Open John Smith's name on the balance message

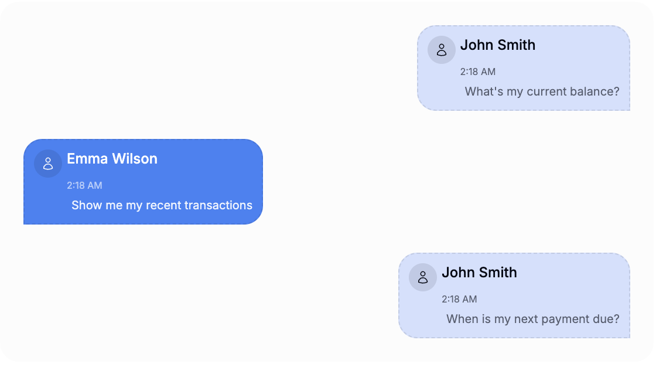[x=497, y=45]
